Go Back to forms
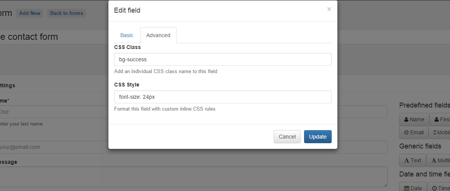This screenshot has width=450, height=191. tap(67, 13)
